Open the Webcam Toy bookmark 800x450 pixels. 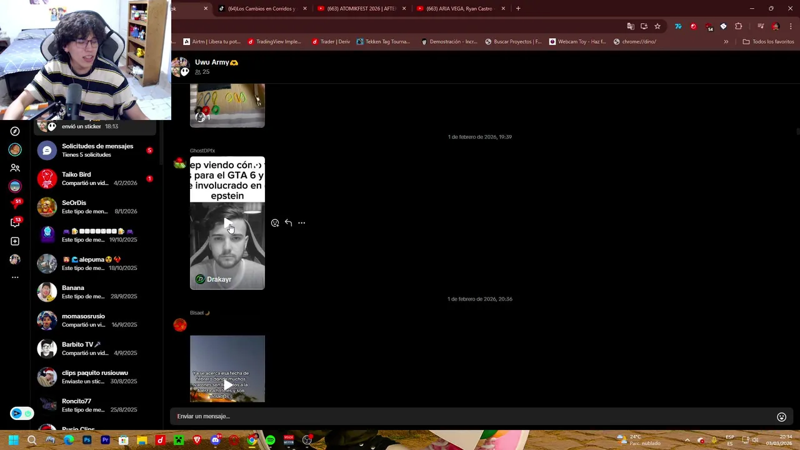tap(577, 42)
